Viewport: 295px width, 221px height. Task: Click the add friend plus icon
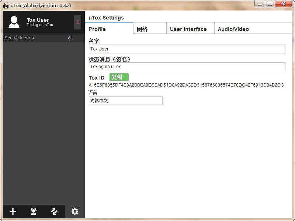(x=13, y=211)
